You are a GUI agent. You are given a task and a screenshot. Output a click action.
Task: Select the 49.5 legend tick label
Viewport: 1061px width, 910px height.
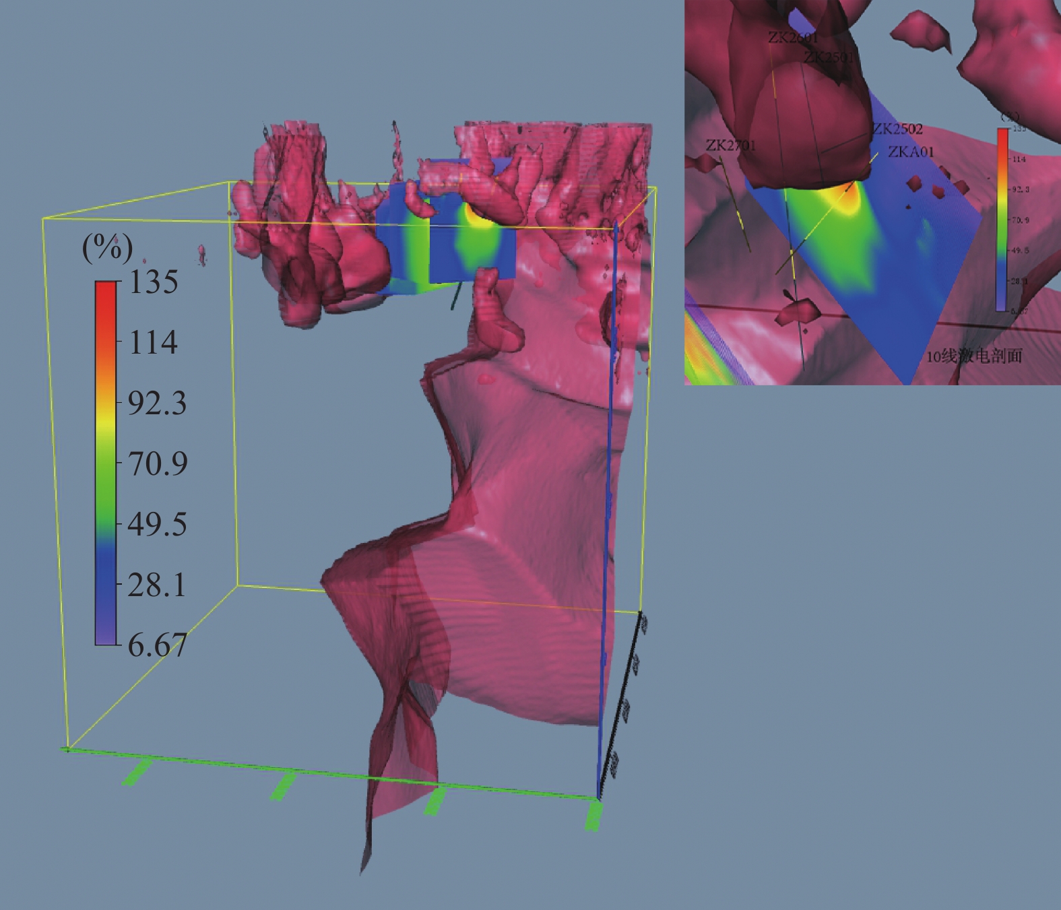(x=157, y=525)
